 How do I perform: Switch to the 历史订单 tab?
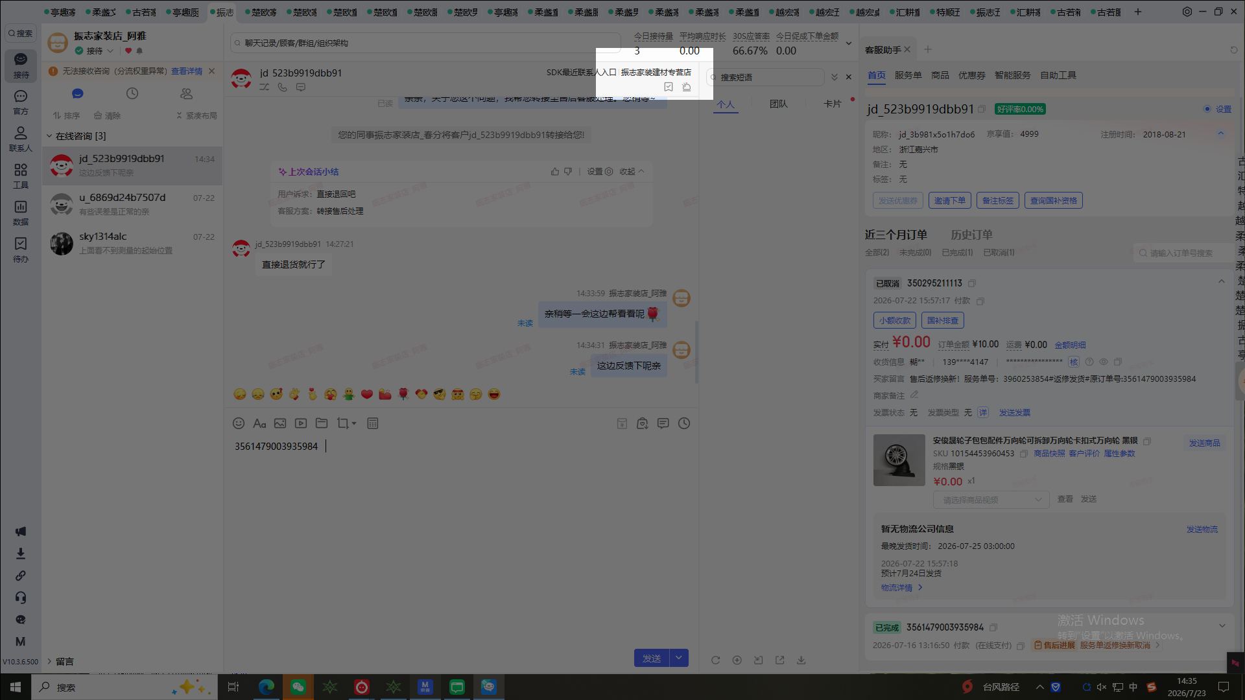pyautogui.click(x=971, y=235)
